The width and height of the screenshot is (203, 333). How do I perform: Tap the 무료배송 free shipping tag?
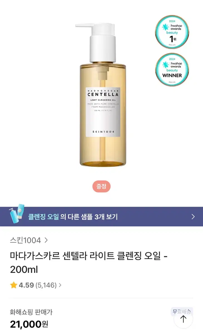(x=182, y=312)
